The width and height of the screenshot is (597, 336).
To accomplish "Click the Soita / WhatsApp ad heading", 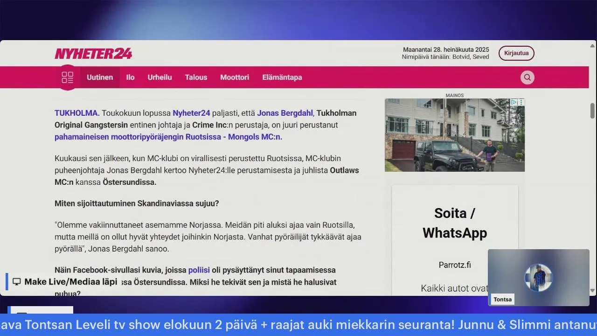I will [455, 223].
